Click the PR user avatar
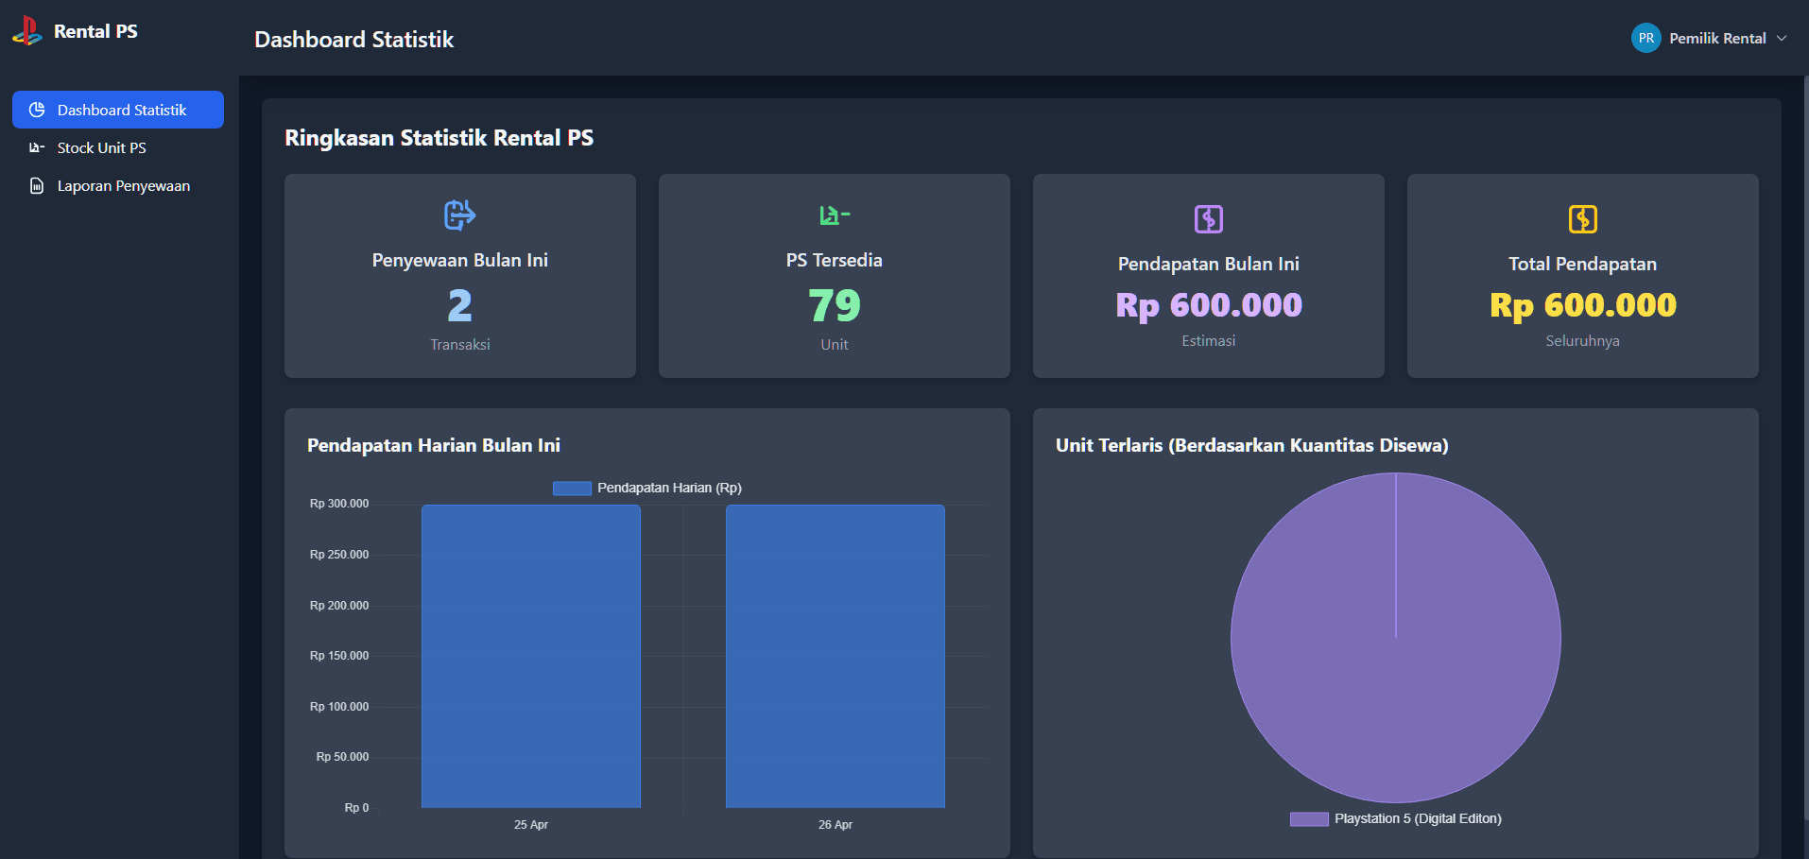 pyautogui.click(x=1646, y=38)
